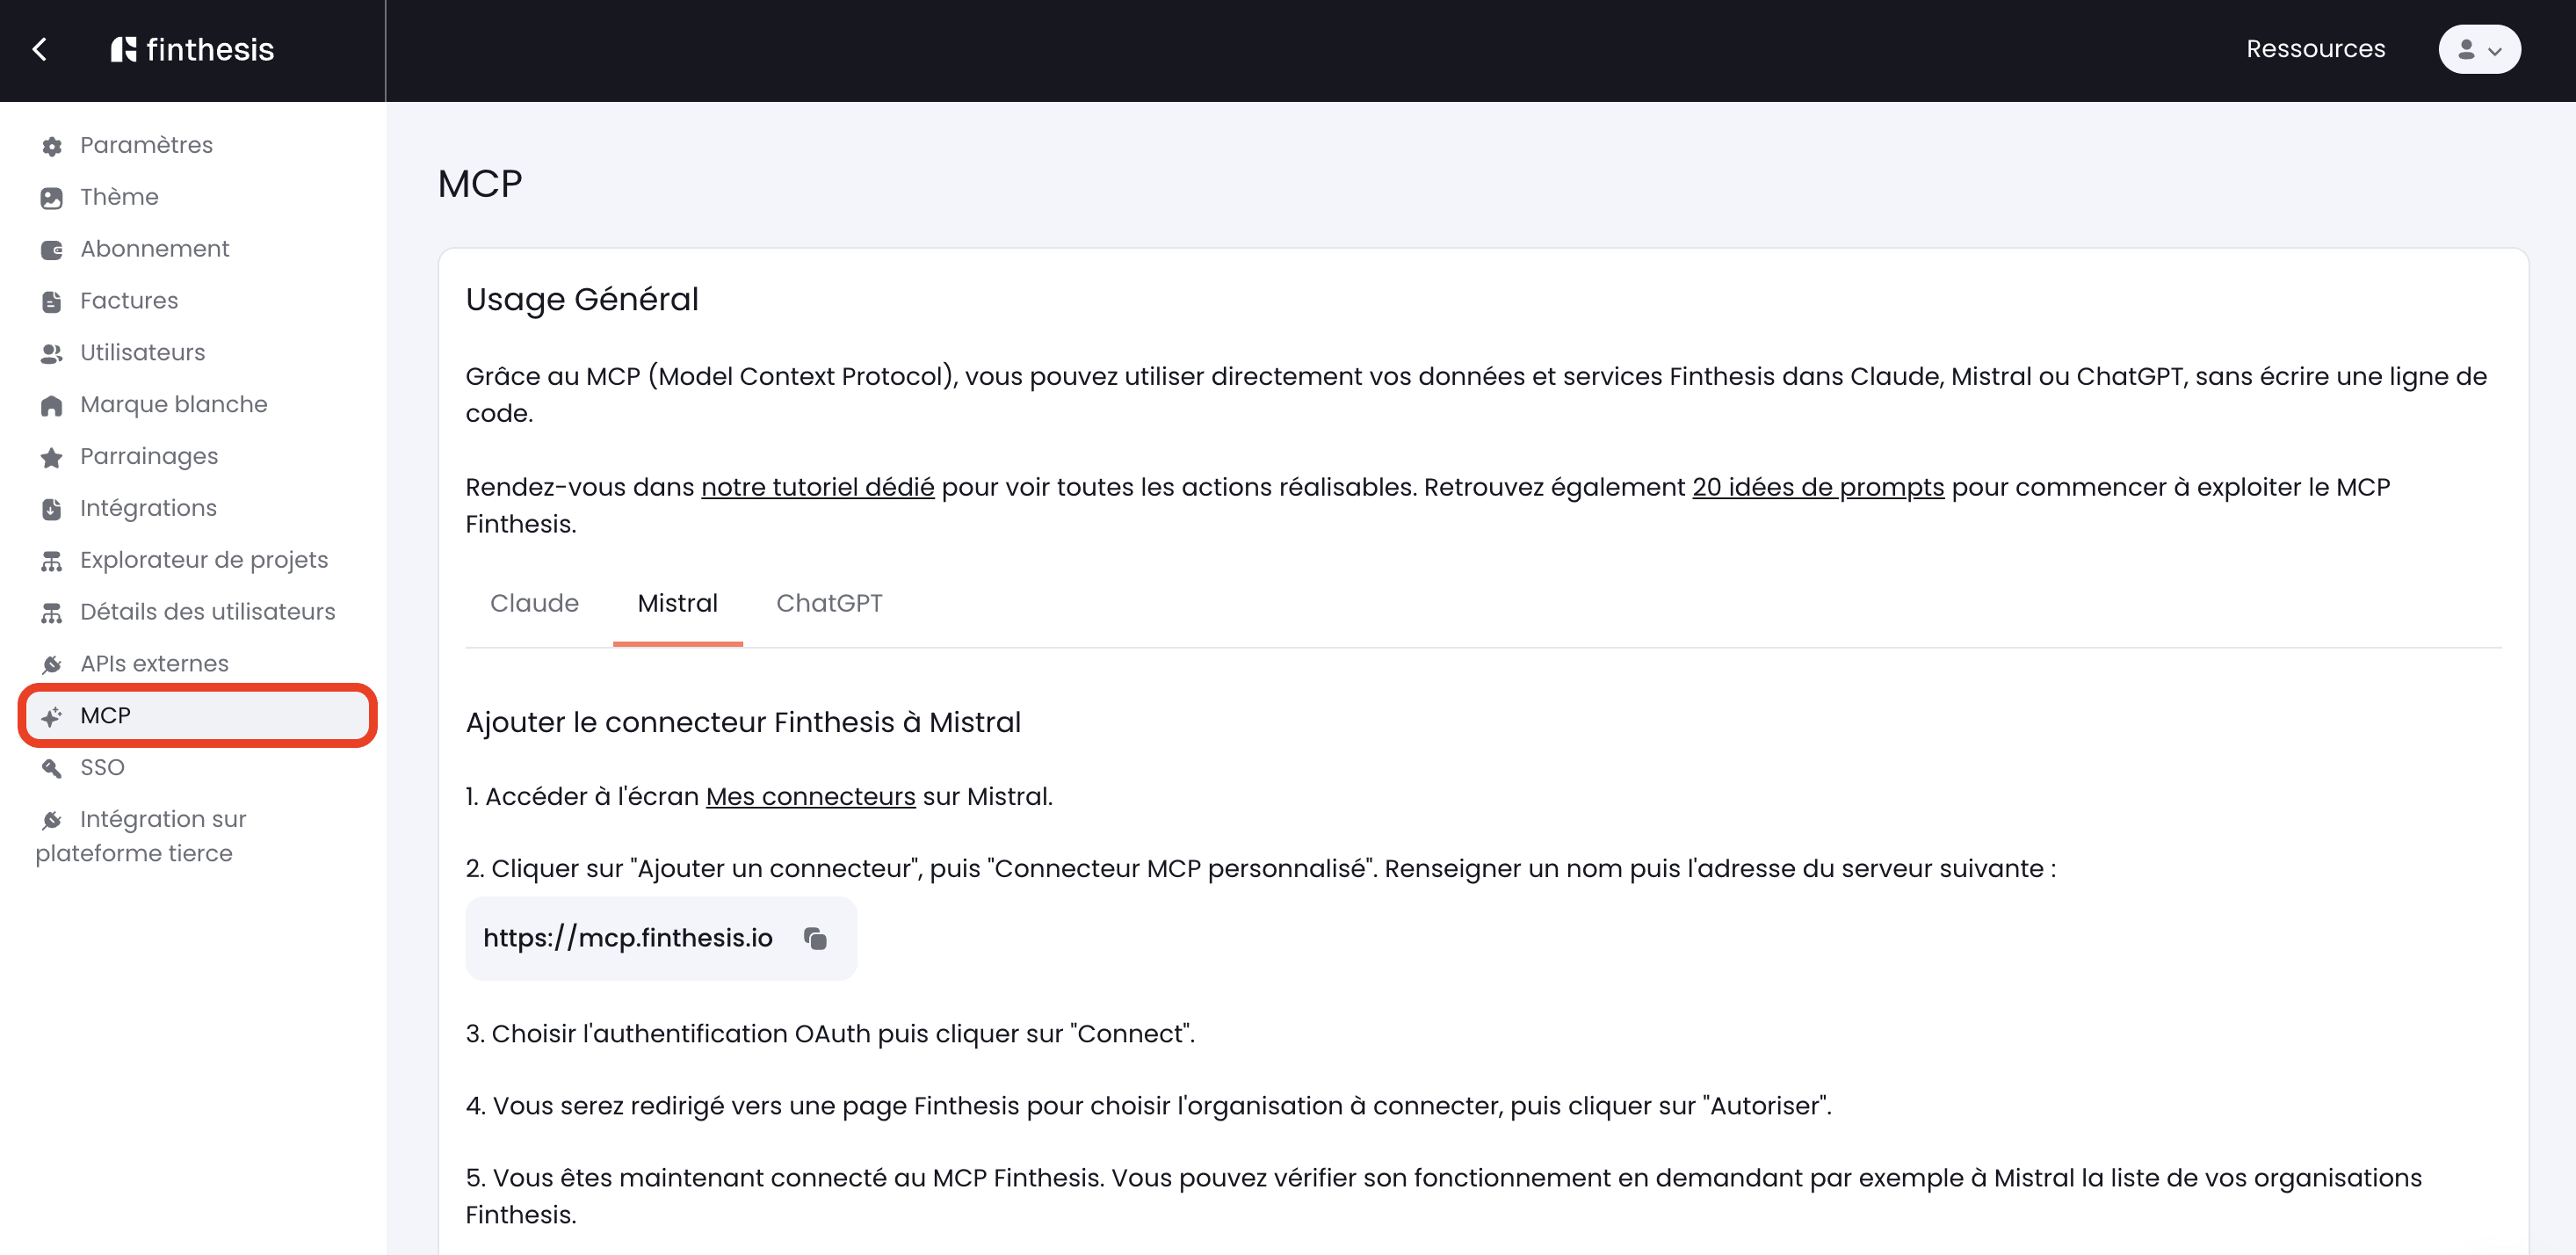The width and height of the screenshot is (2576, 1255).
Task: Click the Parrainages star icon
Action: tap(52, 458)
